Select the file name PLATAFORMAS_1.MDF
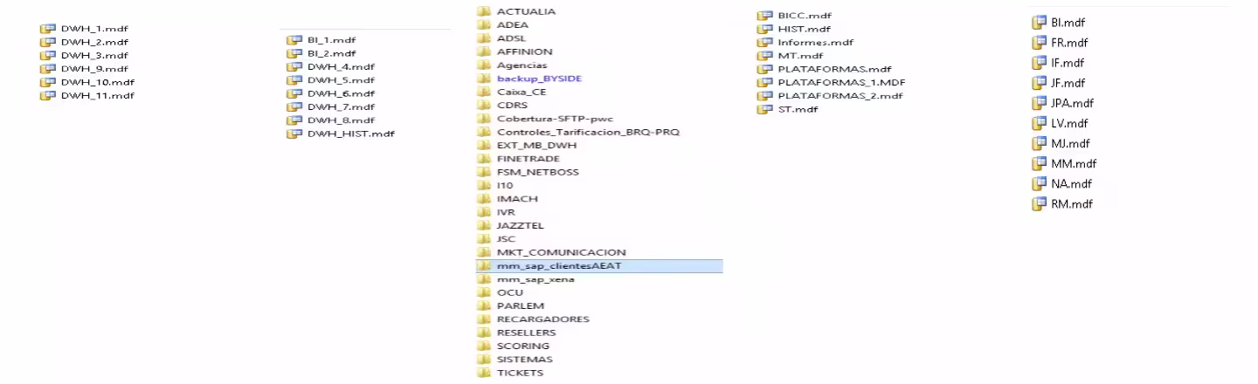 click(x=840, y=82)
